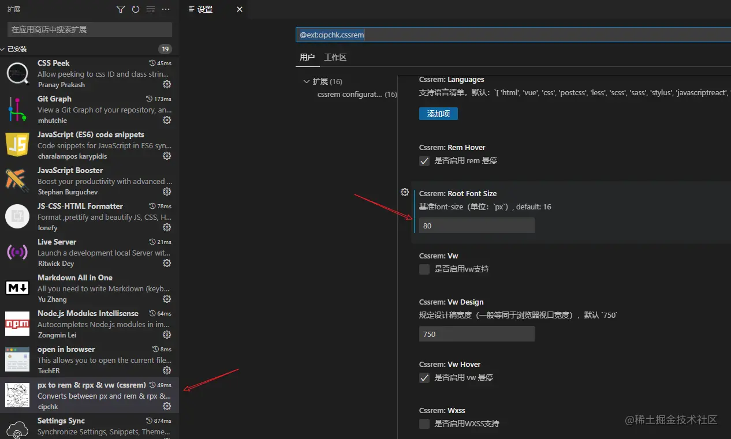This screenshot has height=439, width=731.
Task: Open 'open in browser' manage gear
Action: (x=167, y=370)
